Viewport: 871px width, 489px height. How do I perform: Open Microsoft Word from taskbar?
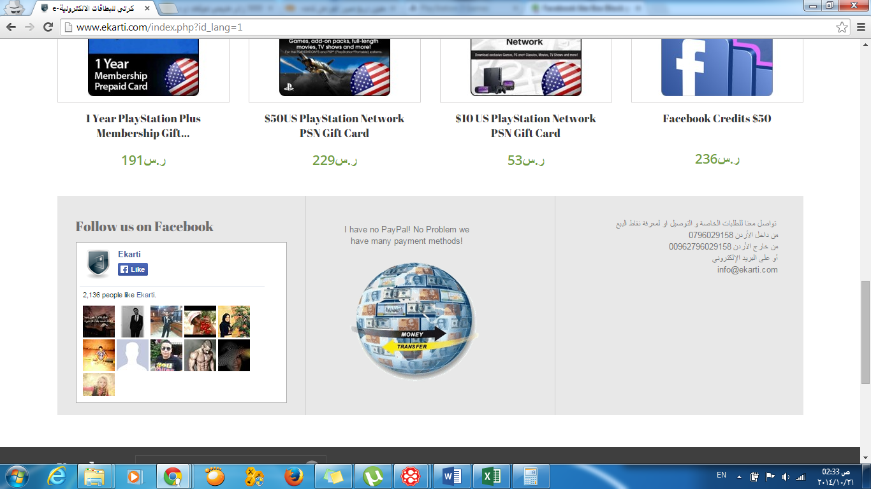click(452, 476)
